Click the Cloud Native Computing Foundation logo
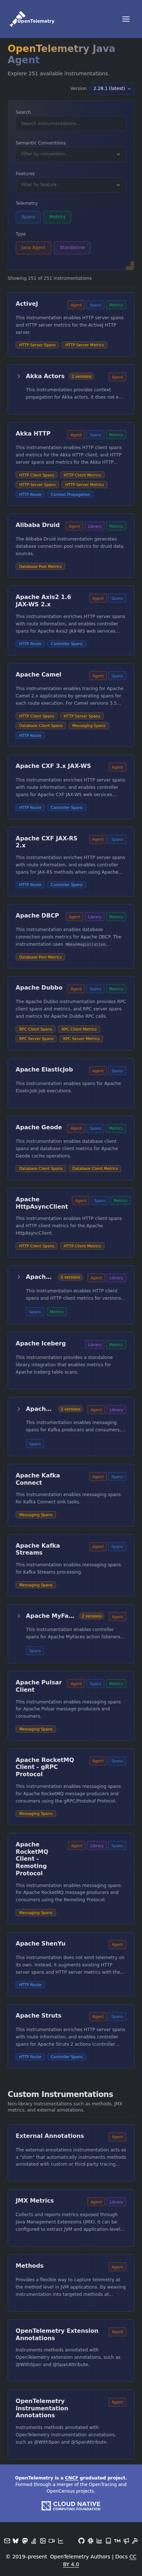Image resolution: width=142 pixels, height=2576 pixels. coord(71,2506)
